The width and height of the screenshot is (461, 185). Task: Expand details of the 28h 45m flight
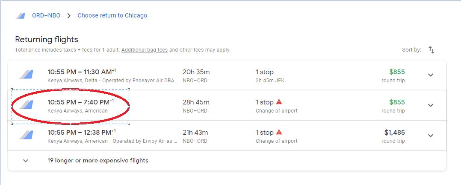[x=430, y=105]
